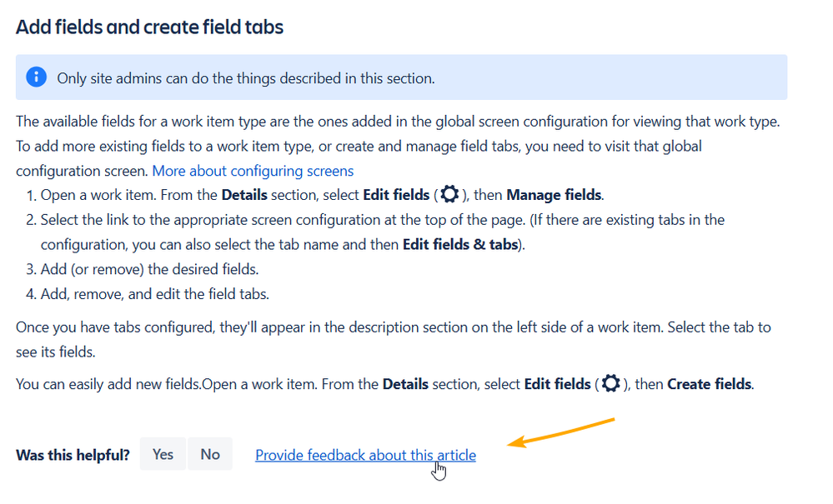Viewport: 833px width, 504px height.
Task: Click the 'Was this helpful?' label
Action: tap(73, 455)
